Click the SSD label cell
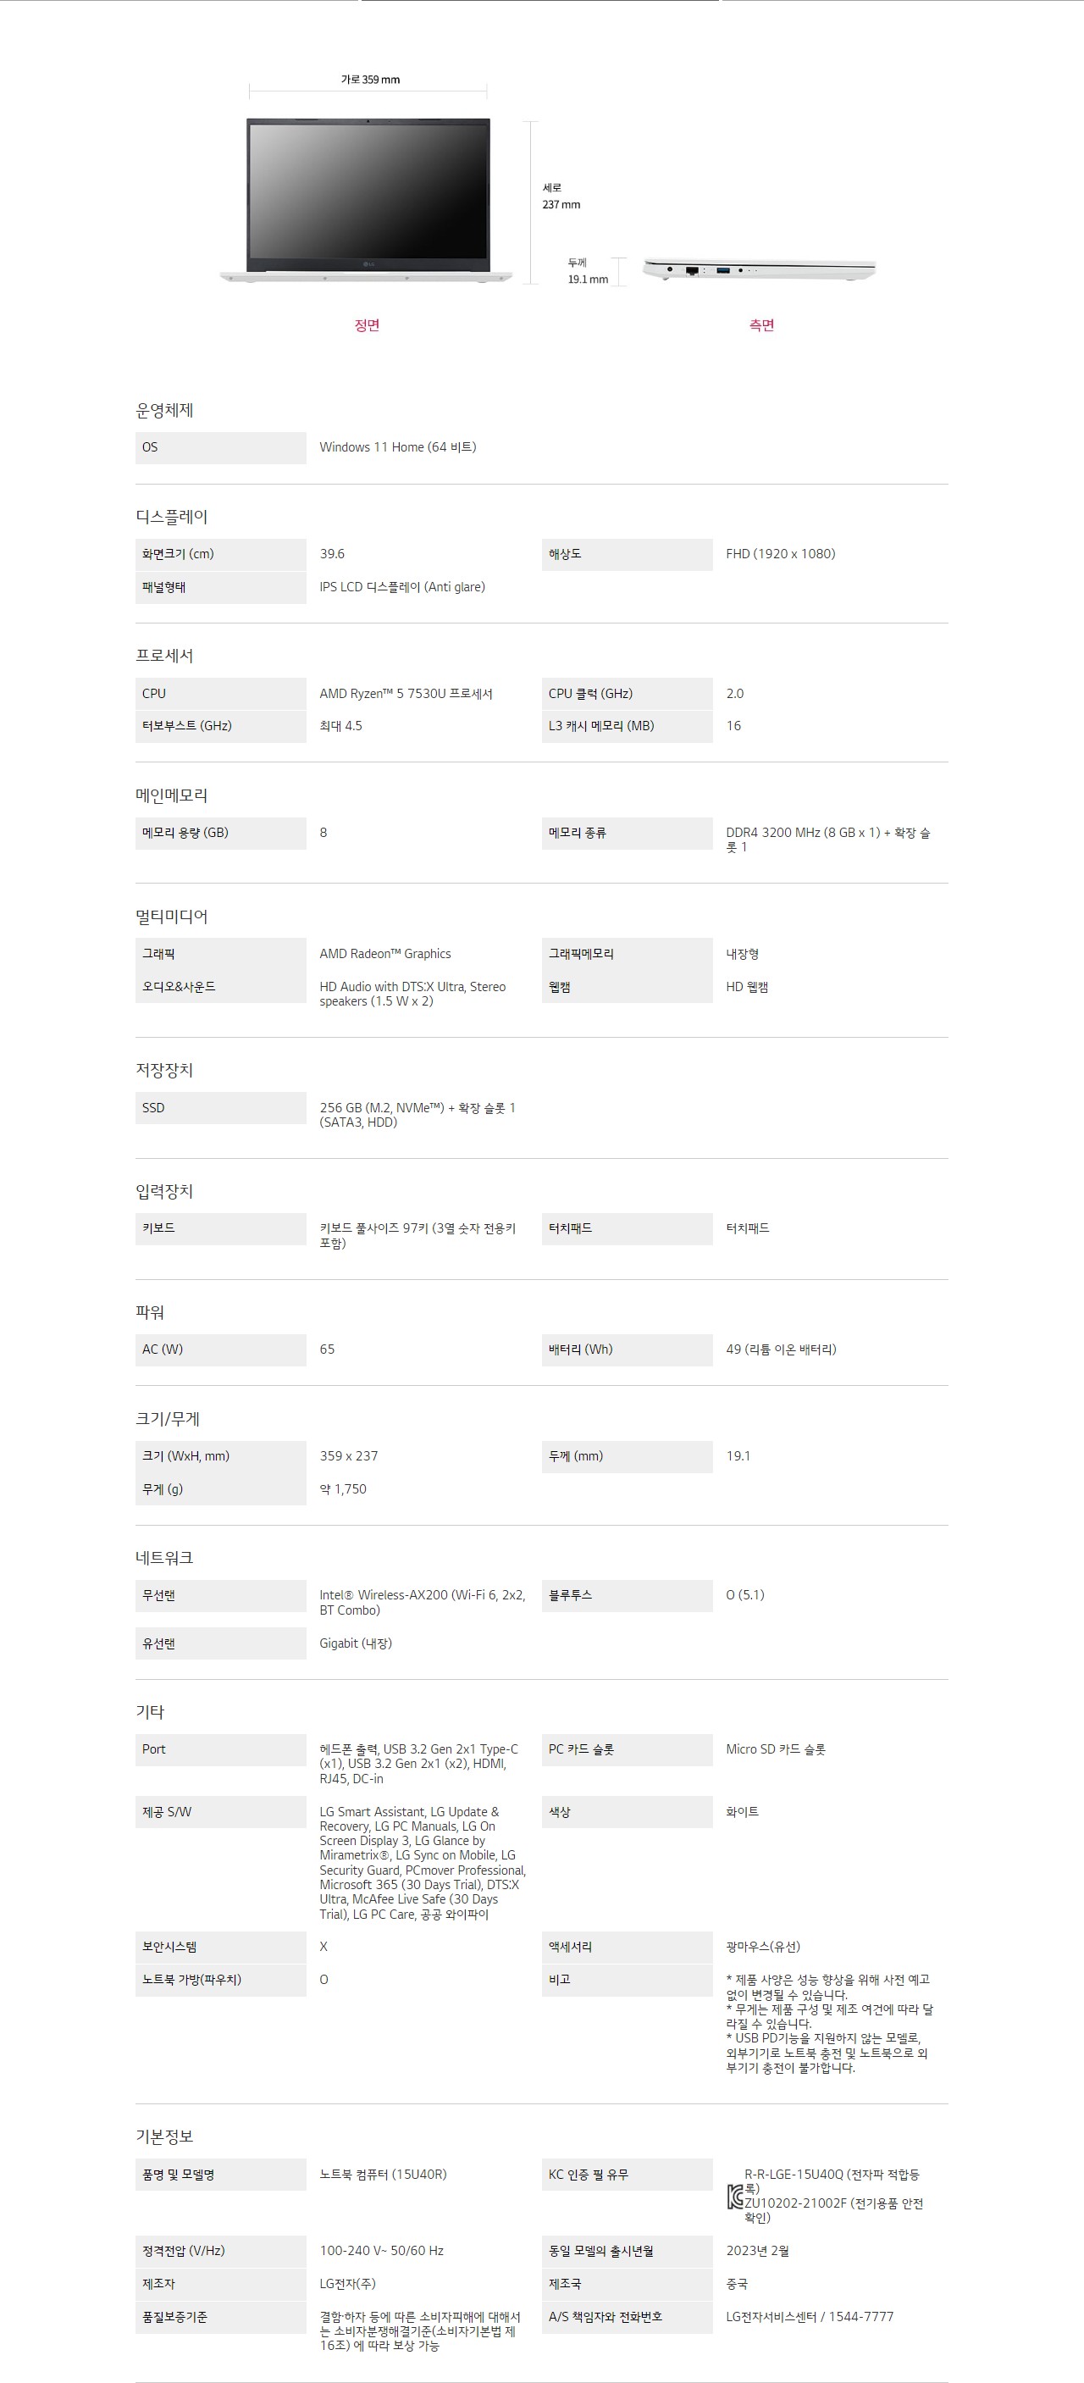1084x2383 pixels. [x=220, y=1107]
